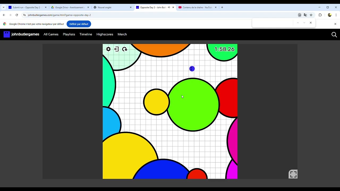Click the translate page icon

pyautogui.click(x=305, y=15)
